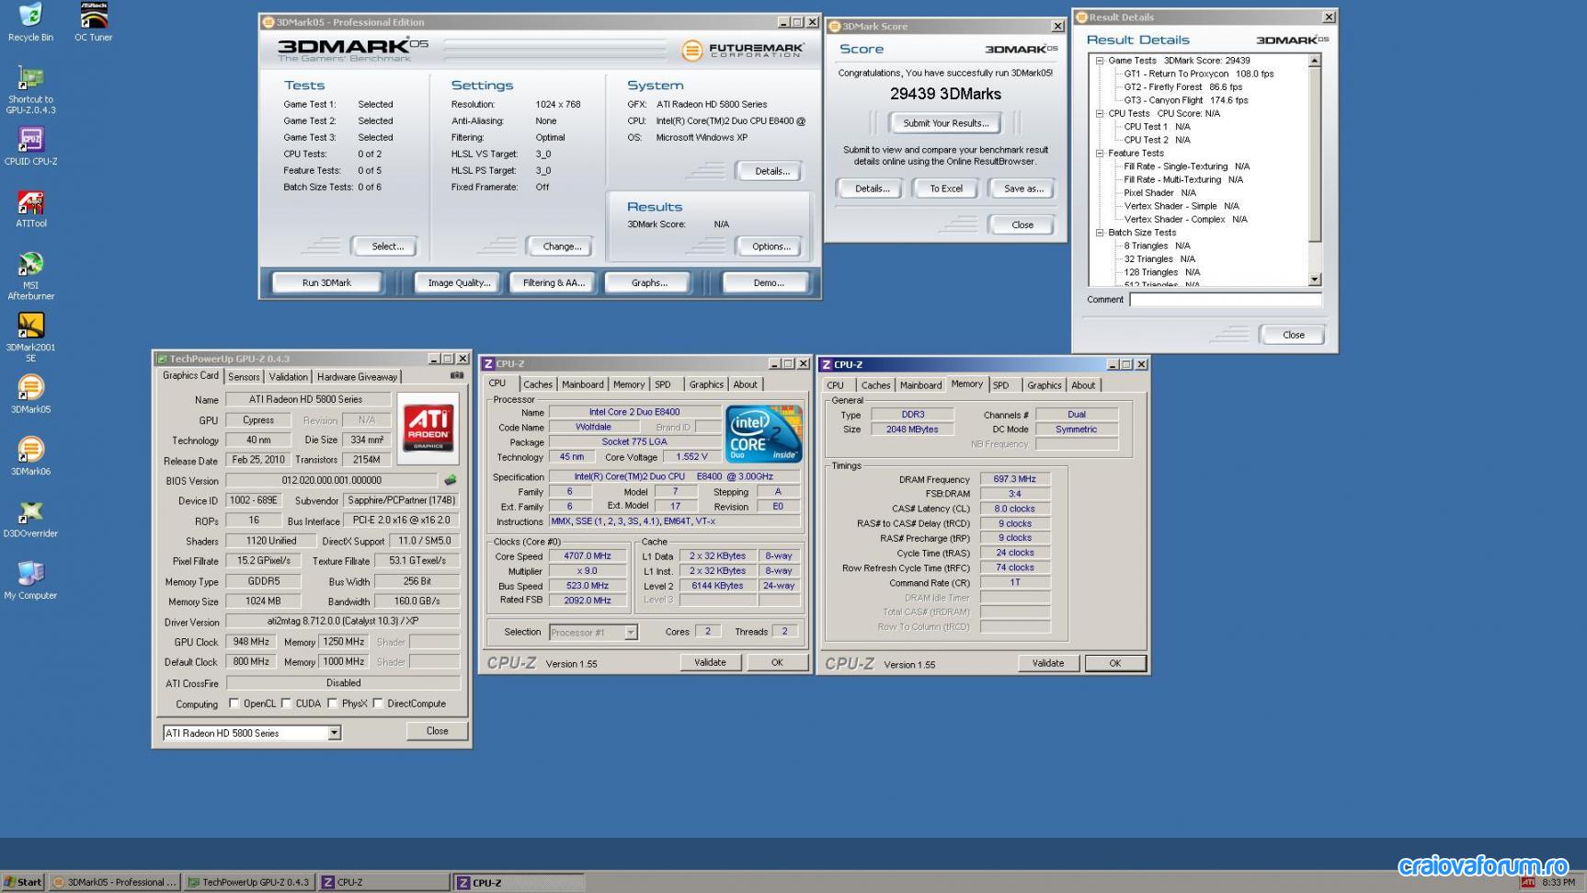Click the Intel Core 2 Duo logo
The image size is (1587, 893).
click(763, 433)
